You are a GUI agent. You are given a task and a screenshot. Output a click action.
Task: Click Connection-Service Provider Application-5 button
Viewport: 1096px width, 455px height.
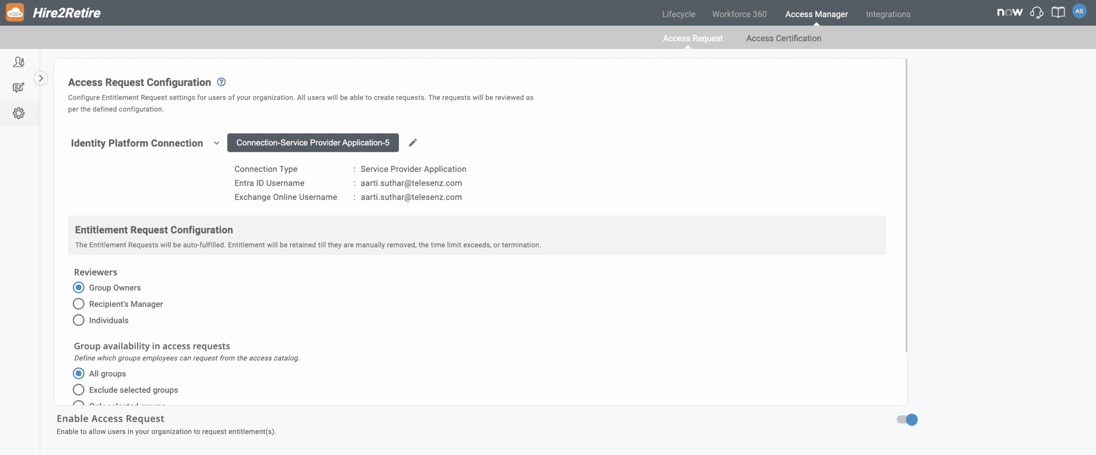(313, 142)
